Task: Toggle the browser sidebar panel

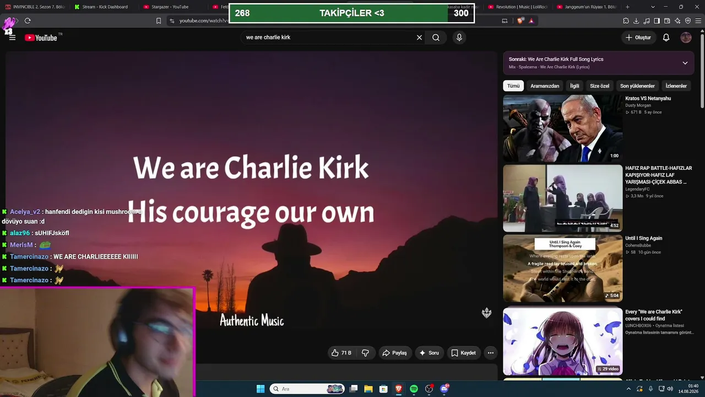Action: click(657, 21)
